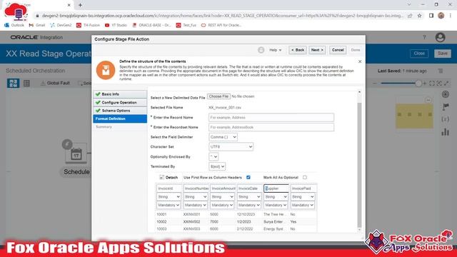Go to Basic Info step
The height and width of the screenshot is (257, 457).
click(120, 94)
